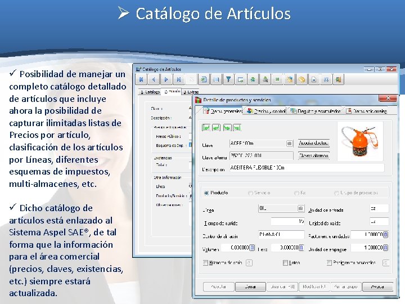Click the Cerrar button
This screenshot has height=304, width=405.
pyautogui.click(x=250, y=287)
